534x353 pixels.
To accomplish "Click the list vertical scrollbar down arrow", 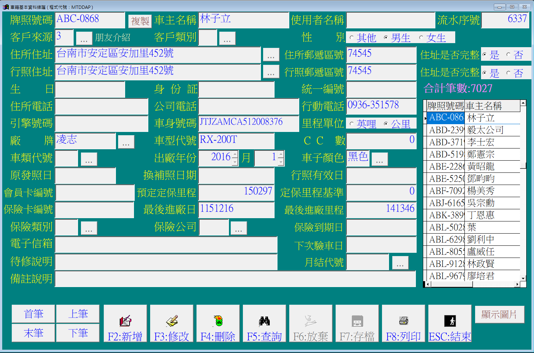I will tap(523, 279).
